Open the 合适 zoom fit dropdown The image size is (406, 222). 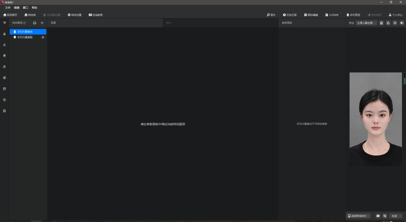(x=395, y=216)
